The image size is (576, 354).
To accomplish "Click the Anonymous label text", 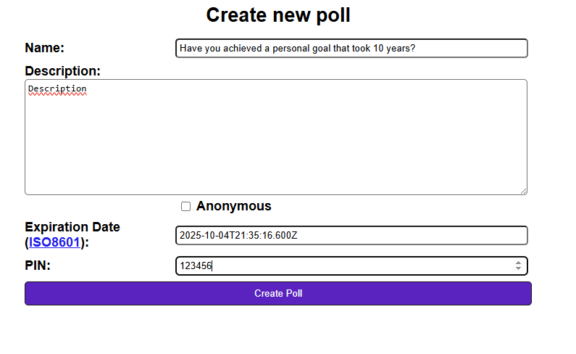I will tap(233, 206).
